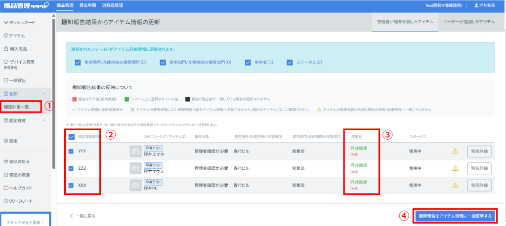The width and height of the screenshot is (506, 226).
Task: Click the 購入商品 bag icon
Action: 6,49
